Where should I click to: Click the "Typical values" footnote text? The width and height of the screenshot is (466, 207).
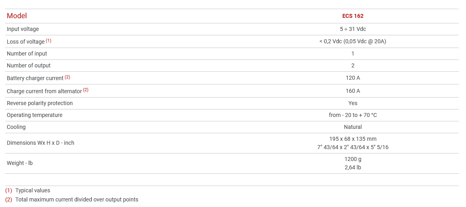pos(33,190)
